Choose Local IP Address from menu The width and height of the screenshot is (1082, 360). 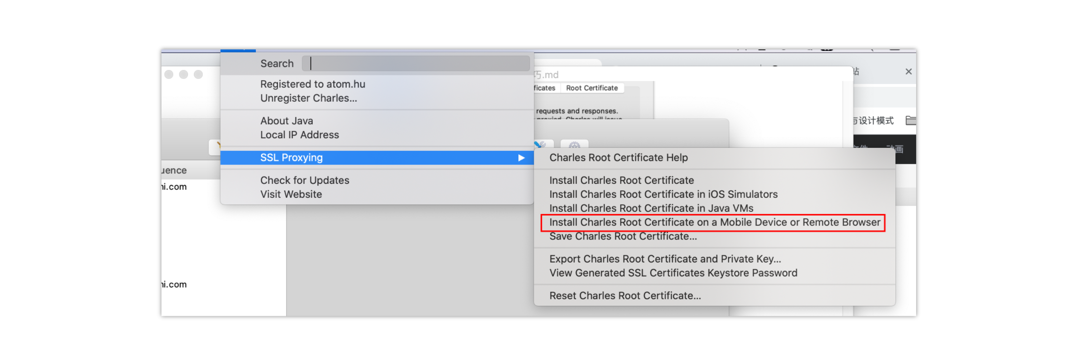299,135
